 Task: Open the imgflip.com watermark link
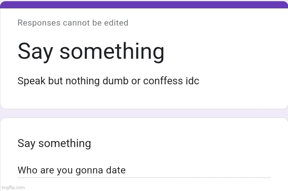coord(13,187)
